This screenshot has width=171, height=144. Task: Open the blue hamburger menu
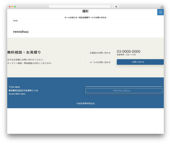pyautogui.click(x=160, y=12)
